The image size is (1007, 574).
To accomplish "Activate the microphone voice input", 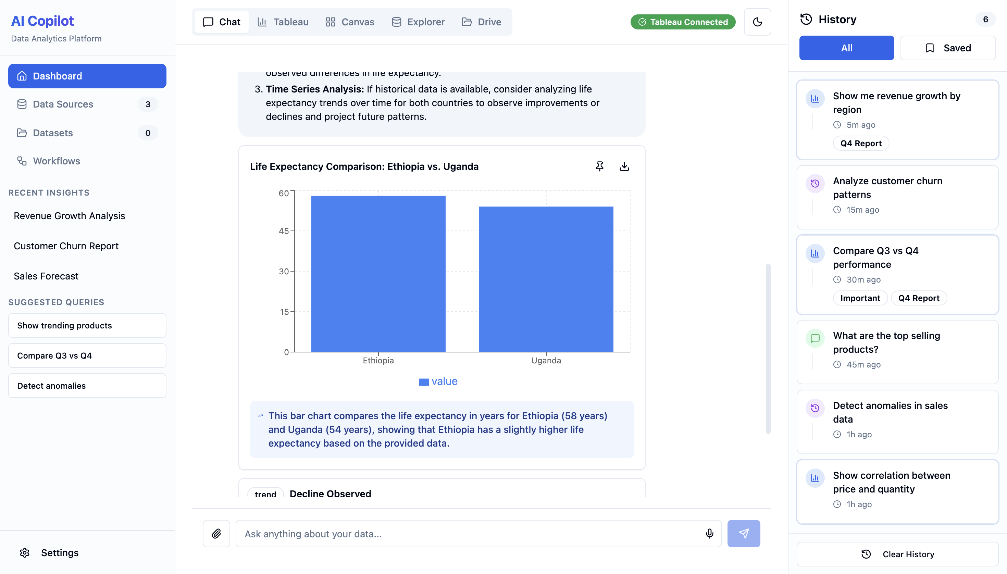I will [709, 533].
